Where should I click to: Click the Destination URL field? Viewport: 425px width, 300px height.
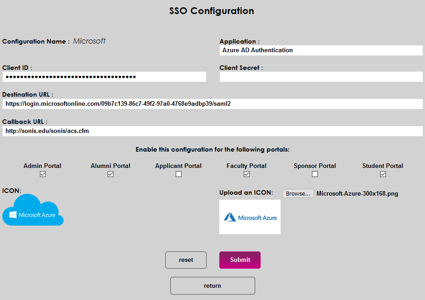[212, 104]
